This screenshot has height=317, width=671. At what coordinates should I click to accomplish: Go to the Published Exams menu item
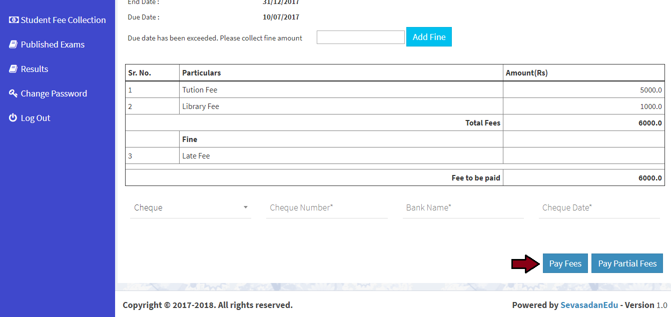point(53,44)
